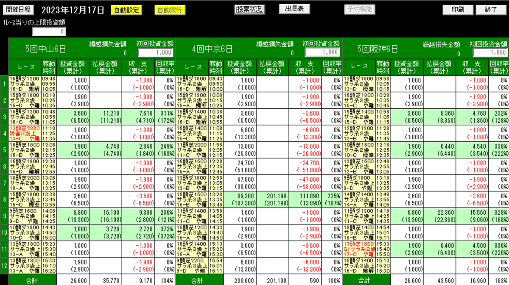
Task: Click the 中京 investment cell showing 47.000
Action: 240,183
